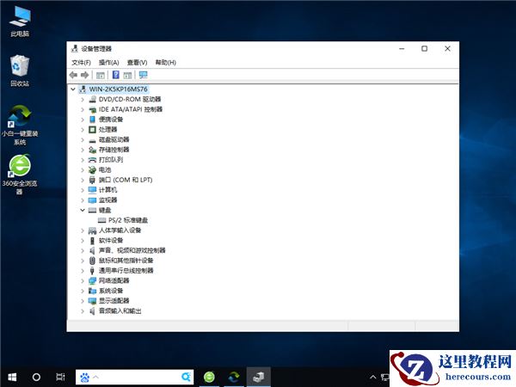Screen dimensions: 516x387
Task: Select the computer name WIN-2K5KP16MS76
Action: [x=118, y=89]
